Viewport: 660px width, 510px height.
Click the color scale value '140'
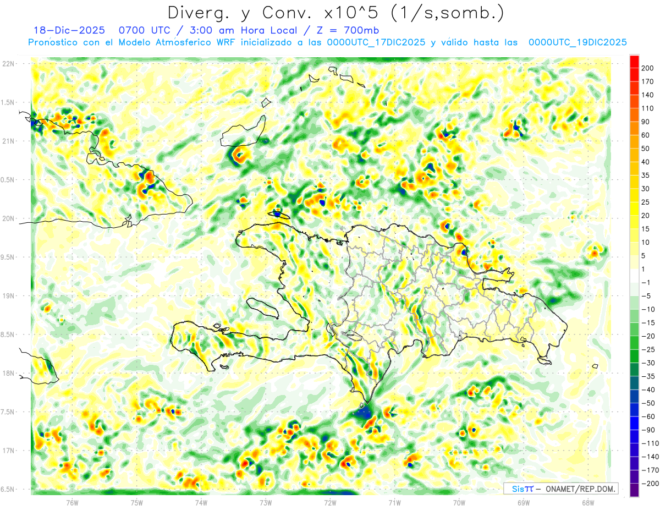pos(648,95)
